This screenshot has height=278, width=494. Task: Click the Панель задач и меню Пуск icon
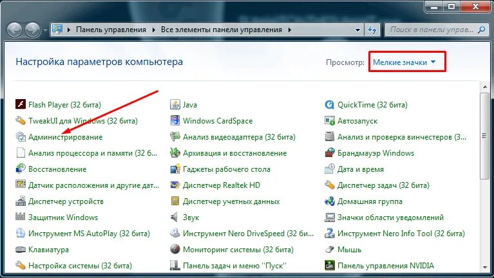pos(175,266)
